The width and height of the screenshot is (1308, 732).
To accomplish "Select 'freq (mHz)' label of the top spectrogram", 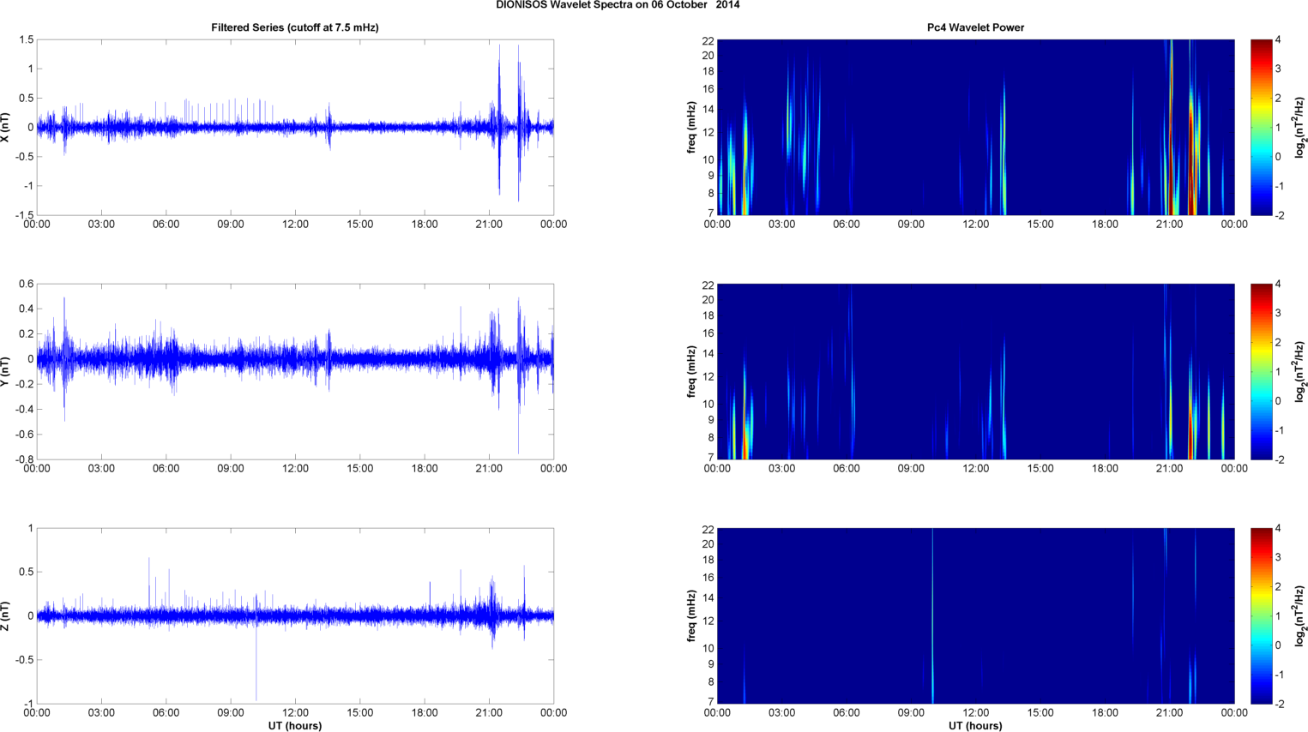I will click(x=691, y=127).
